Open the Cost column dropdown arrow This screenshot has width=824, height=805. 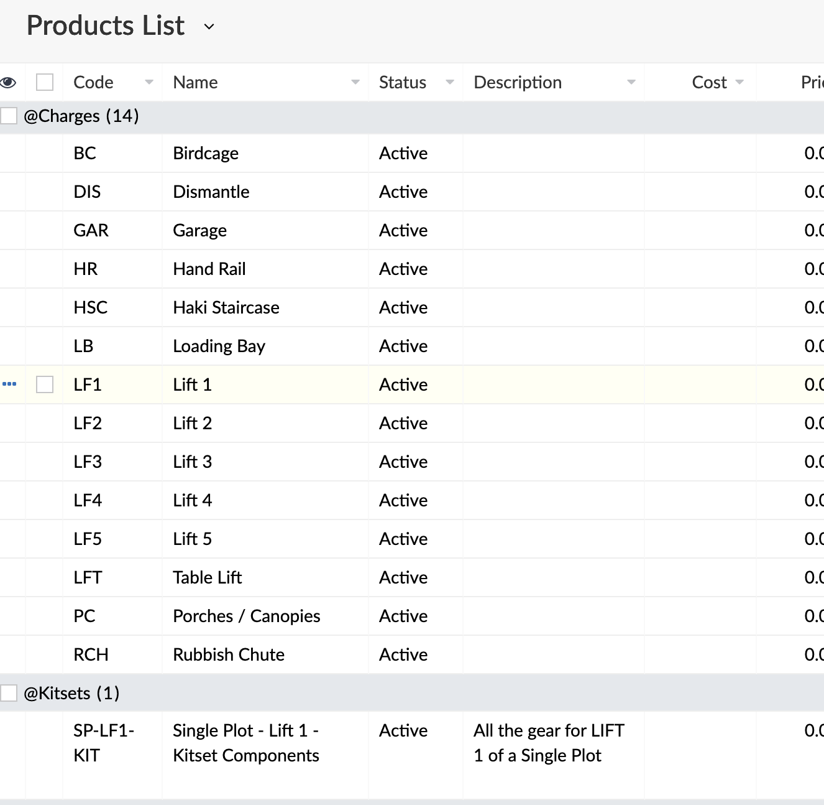click(739, 82)
